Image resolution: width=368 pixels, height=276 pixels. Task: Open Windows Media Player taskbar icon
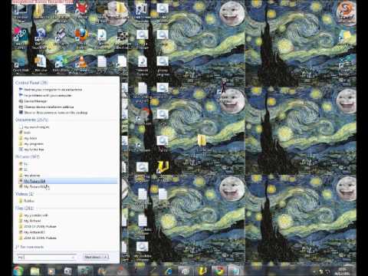click(51, 271)
